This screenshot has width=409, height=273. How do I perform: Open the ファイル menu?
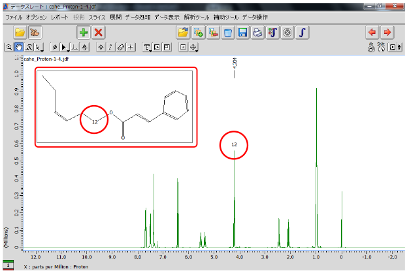pos(14,17)
